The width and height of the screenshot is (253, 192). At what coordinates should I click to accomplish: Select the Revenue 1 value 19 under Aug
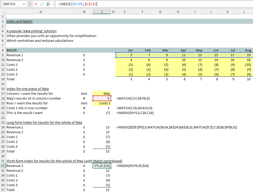248,55
